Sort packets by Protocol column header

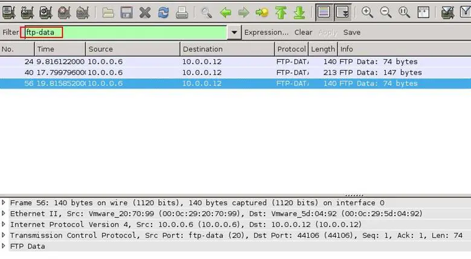click(x=291, y=50)
